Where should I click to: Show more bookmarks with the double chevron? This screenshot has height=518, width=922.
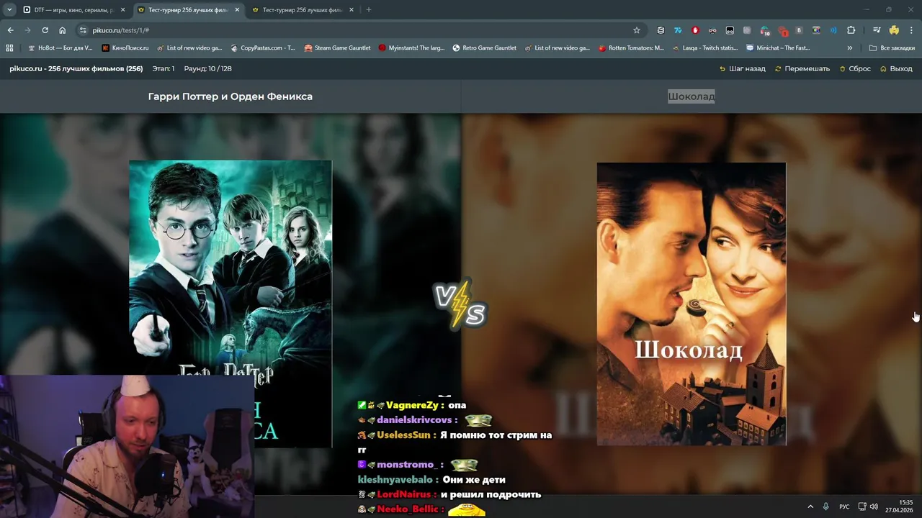(x=850, y=48)
